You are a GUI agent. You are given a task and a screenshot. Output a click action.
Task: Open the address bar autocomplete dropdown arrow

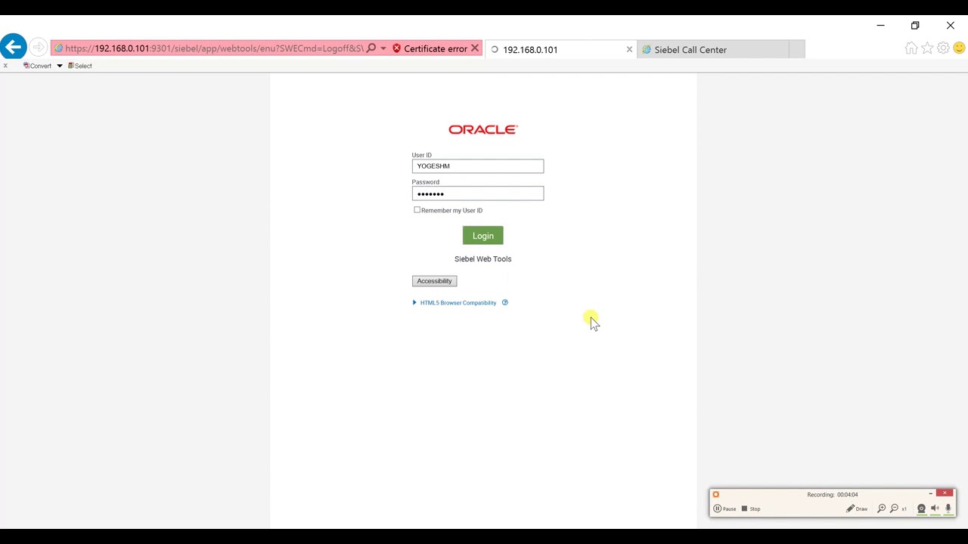coord(383,48)
